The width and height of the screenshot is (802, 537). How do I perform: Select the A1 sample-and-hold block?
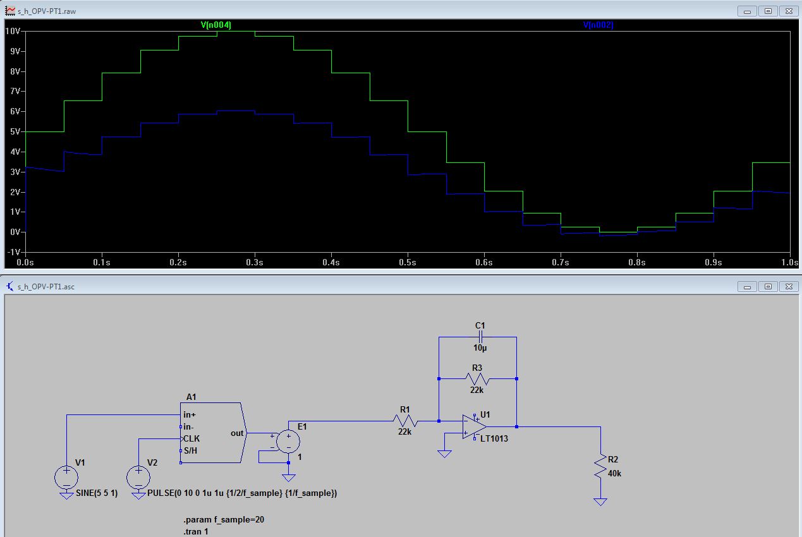click(212, 432)
